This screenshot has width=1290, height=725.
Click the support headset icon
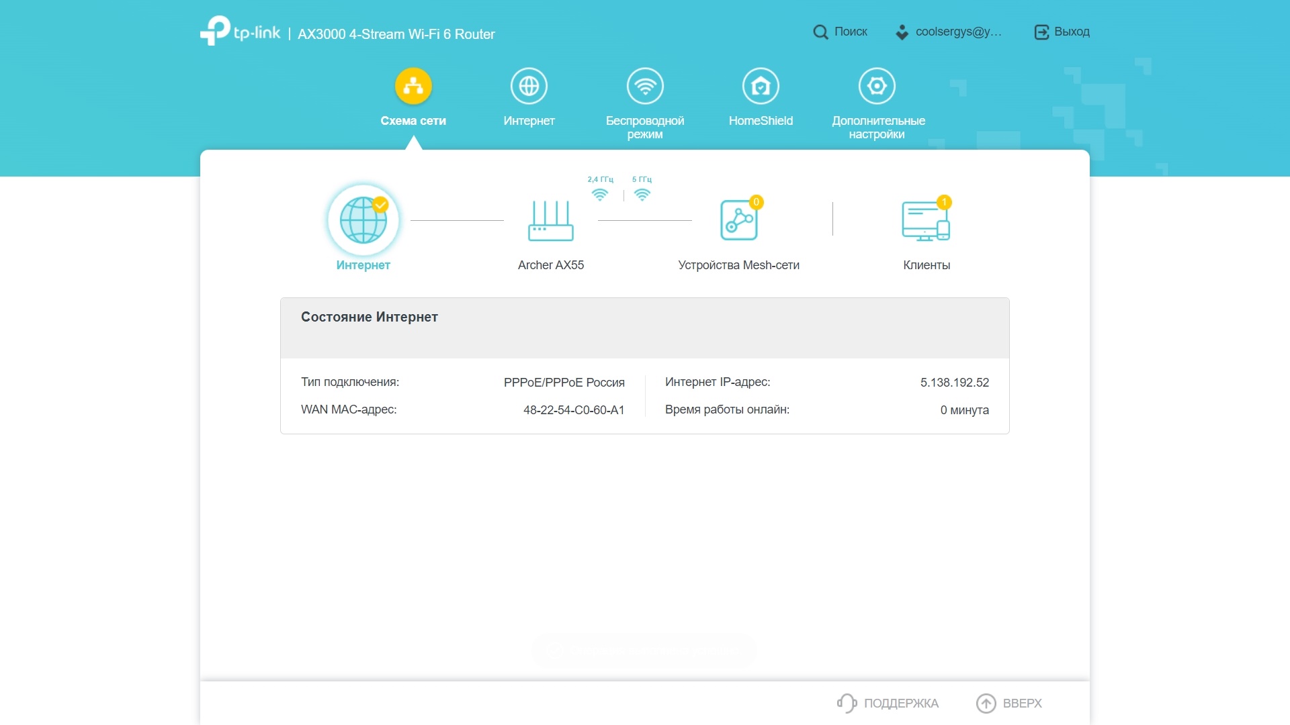pos(847,703)
